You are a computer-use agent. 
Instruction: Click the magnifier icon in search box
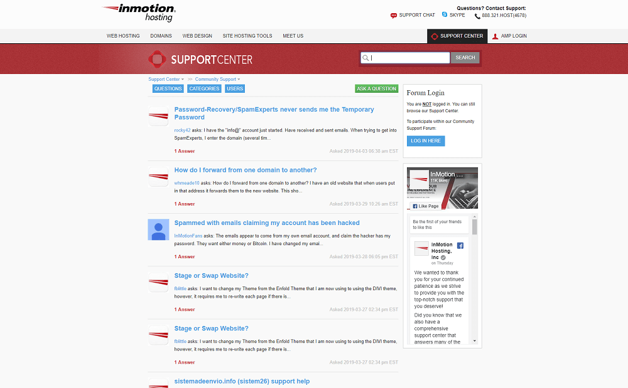pyautogui.click(x=365, y=58)
